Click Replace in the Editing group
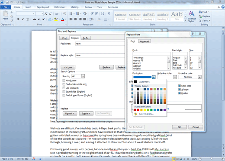The width and height of the screenshot is (225, 161). [205, 16]
